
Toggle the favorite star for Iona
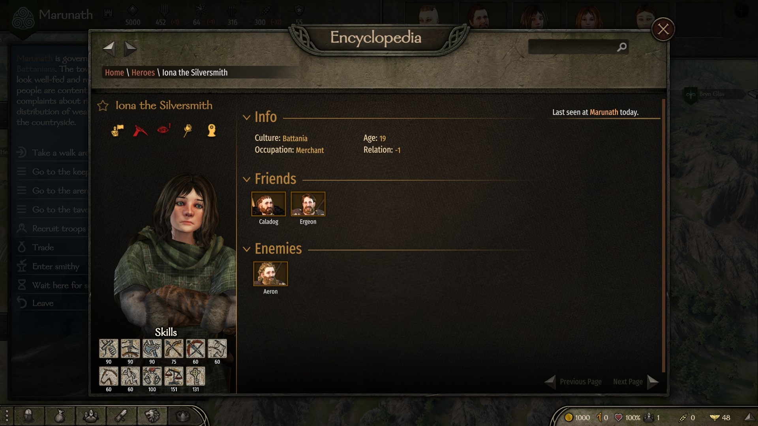103,106
